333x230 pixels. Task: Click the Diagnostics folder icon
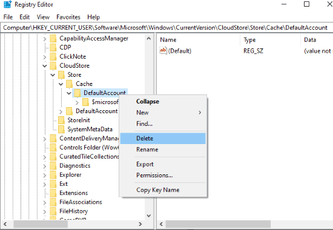[x=53, y=166]
